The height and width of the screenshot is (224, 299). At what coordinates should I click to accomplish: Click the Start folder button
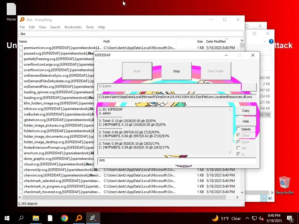pos(216,71)
